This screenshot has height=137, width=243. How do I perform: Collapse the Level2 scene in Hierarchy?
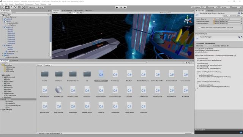pyautogui.click(x=1, y=15)
